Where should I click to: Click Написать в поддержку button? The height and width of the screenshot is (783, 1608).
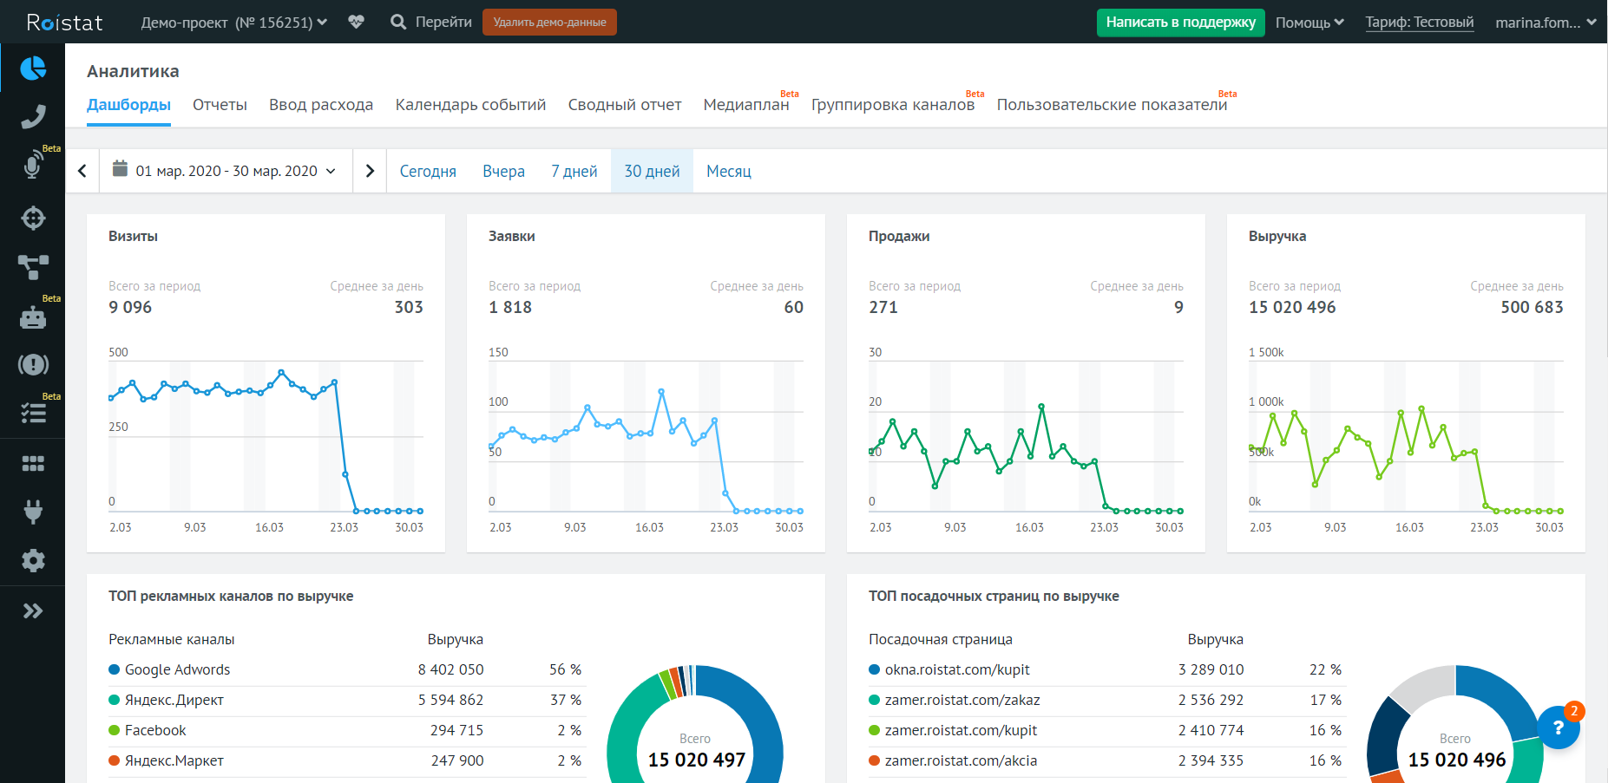pos(1180,22)
